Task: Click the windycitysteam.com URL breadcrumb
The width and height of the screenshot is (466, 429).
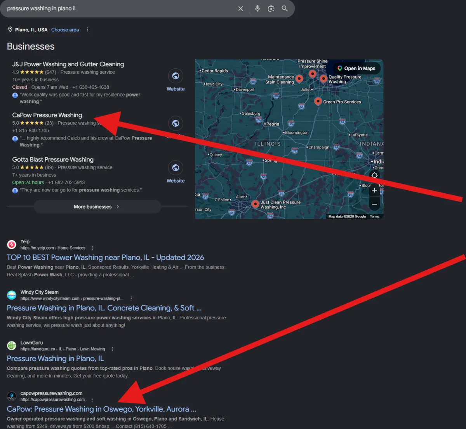Action: coord(72,299)
